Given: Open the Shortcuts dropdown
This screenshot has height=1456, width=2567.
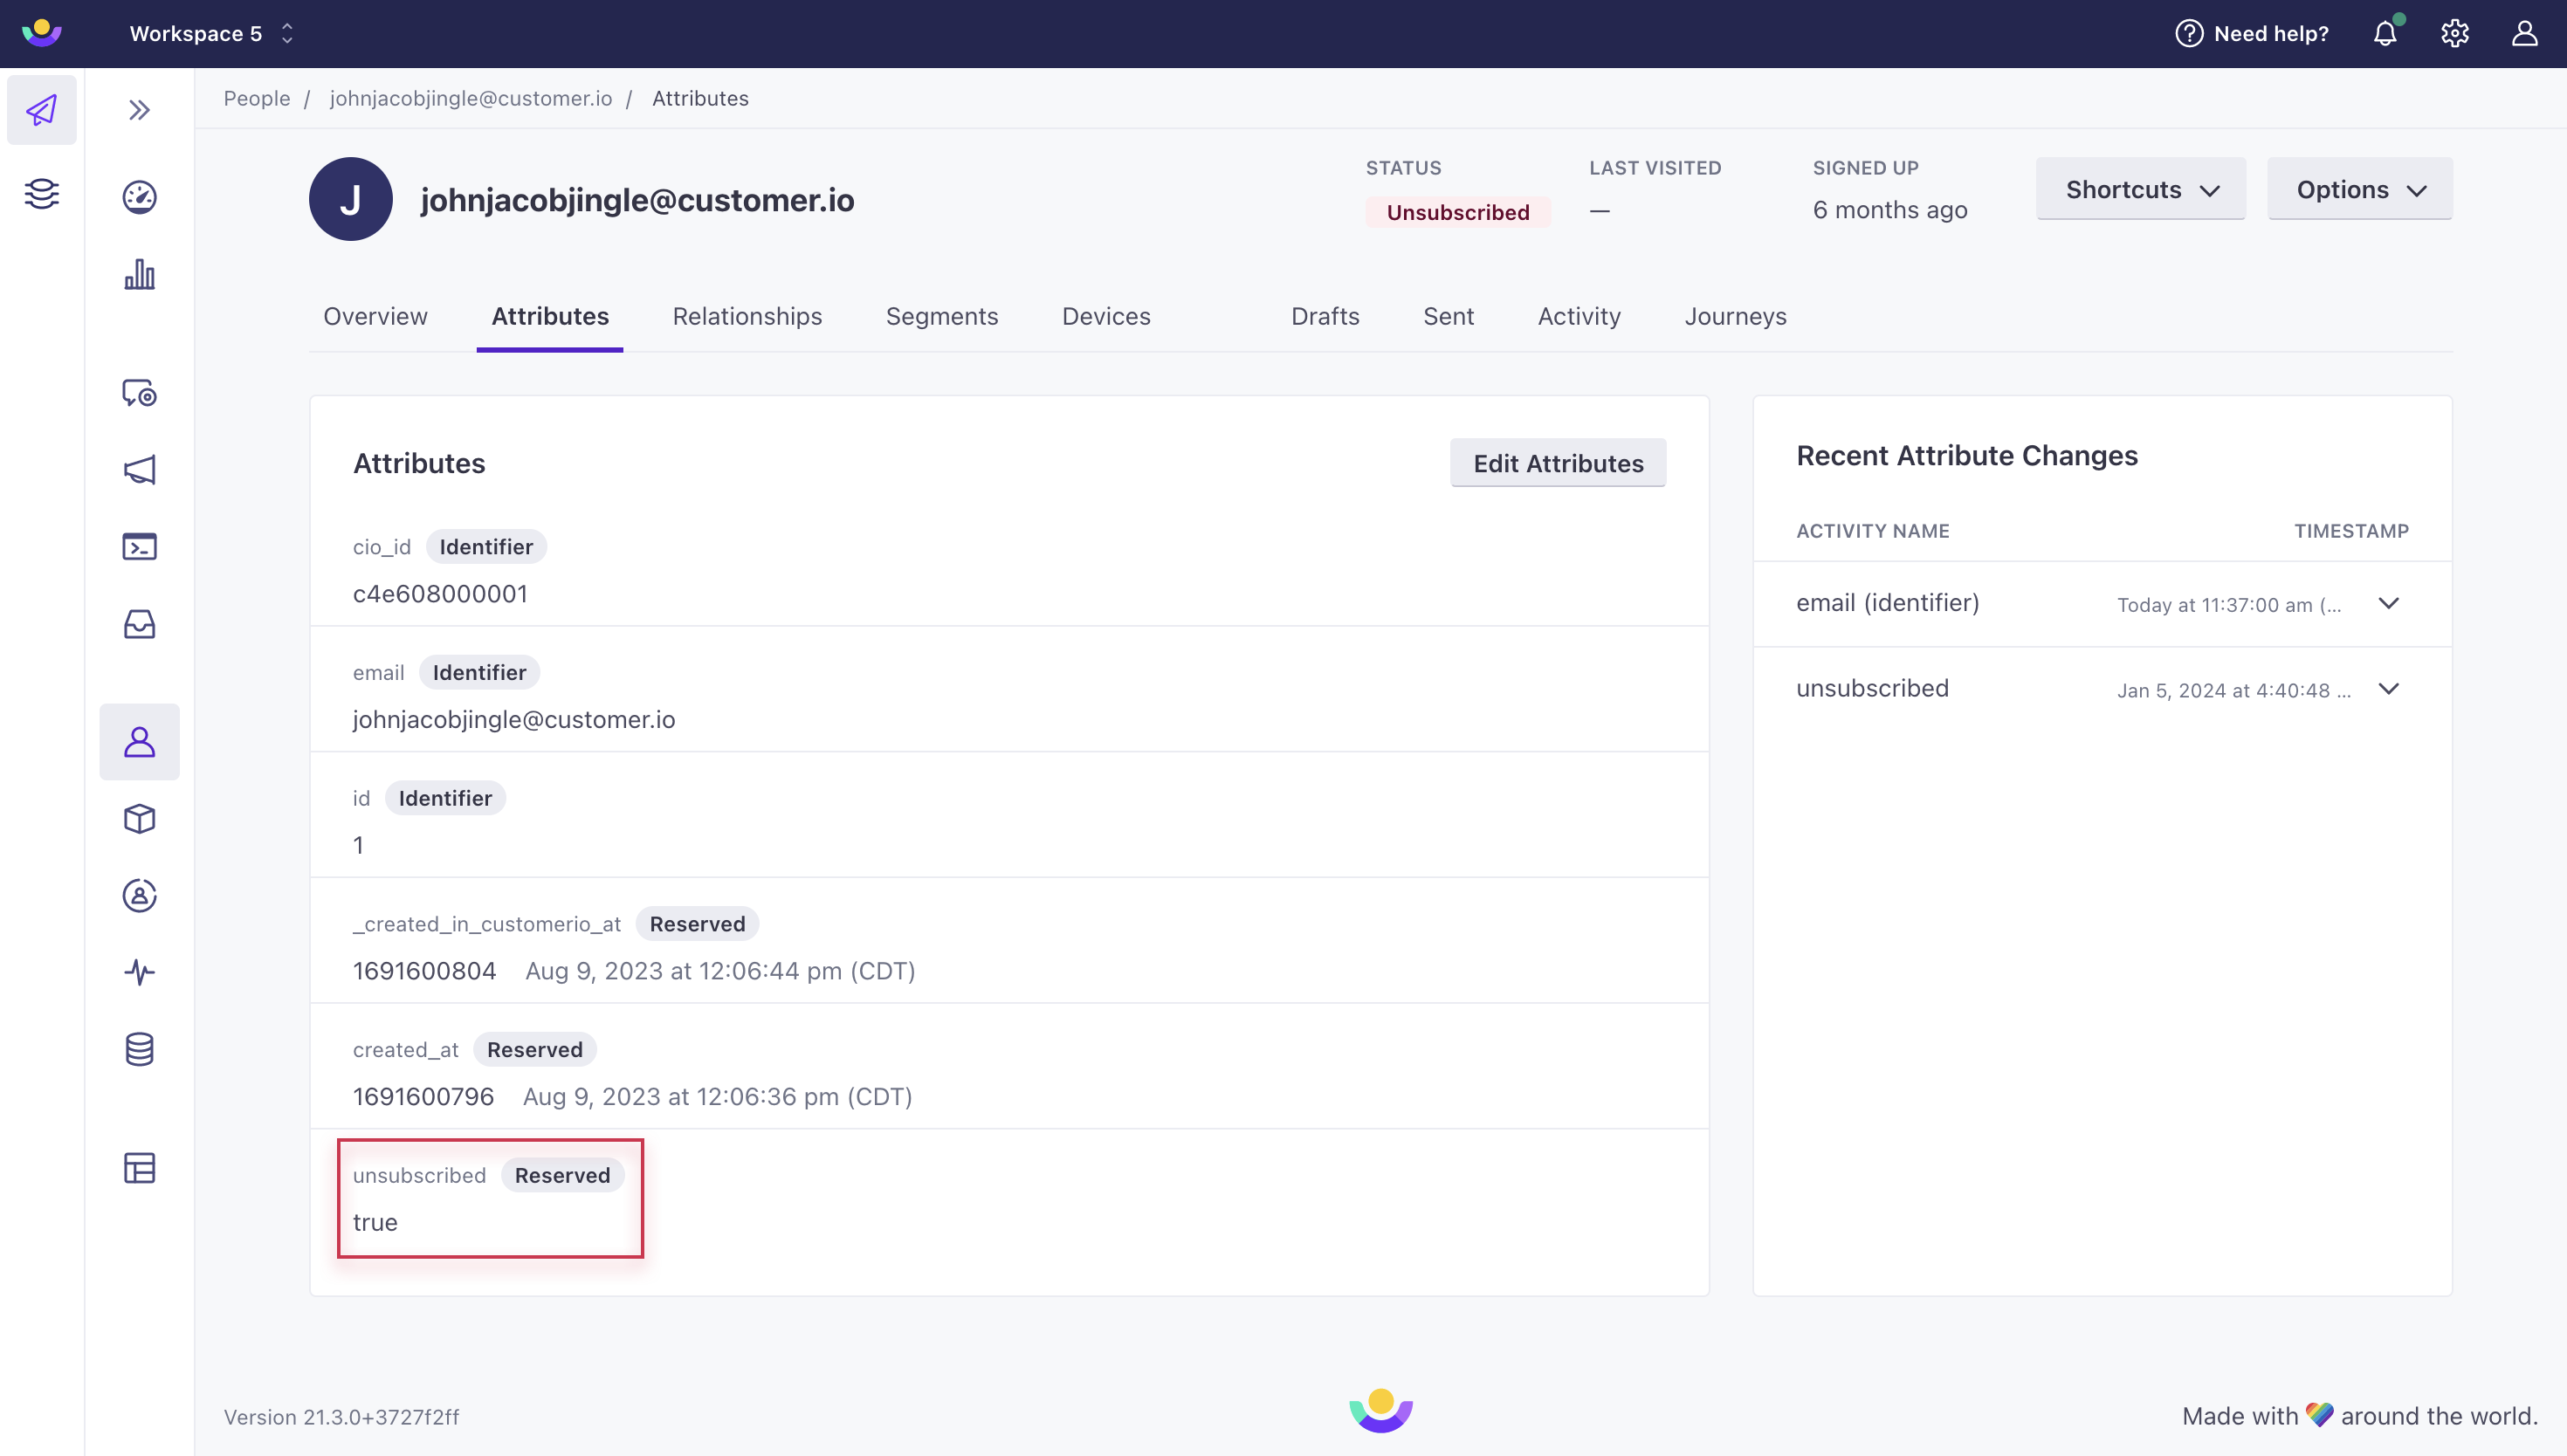Looking at the screenshot, I should click(x=2141, y=189).
